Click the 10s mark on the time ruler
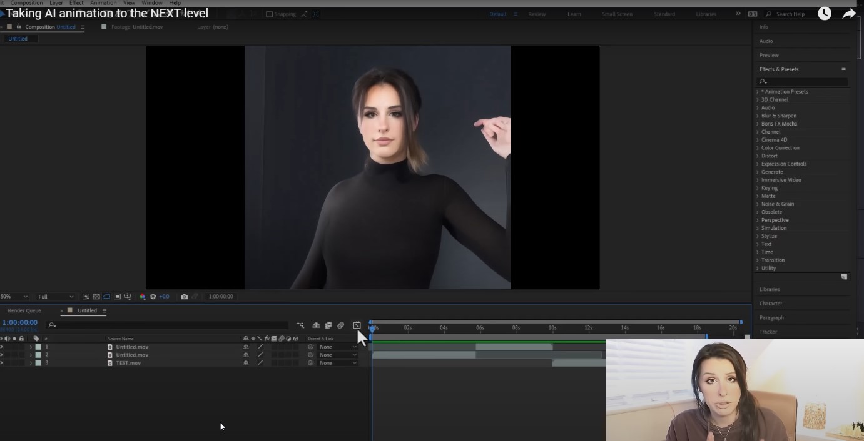Screen dimensions: 864x441 tap(552, 328)
